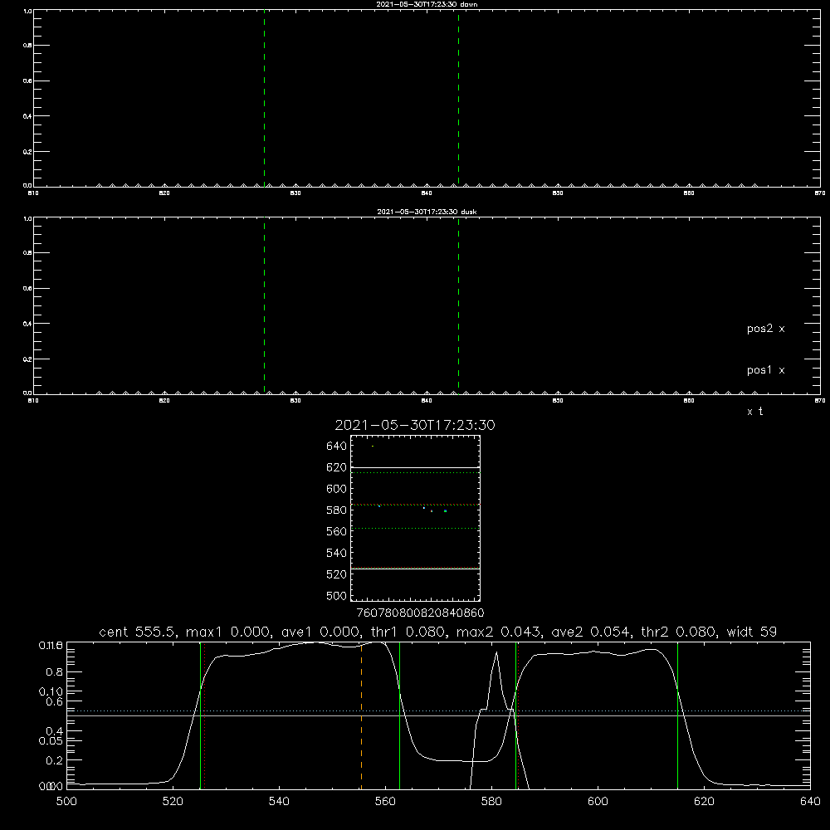The image size is (830, 830).
Task: Click the 'thr1 0.080' value
Action: (x=408, y=632)
